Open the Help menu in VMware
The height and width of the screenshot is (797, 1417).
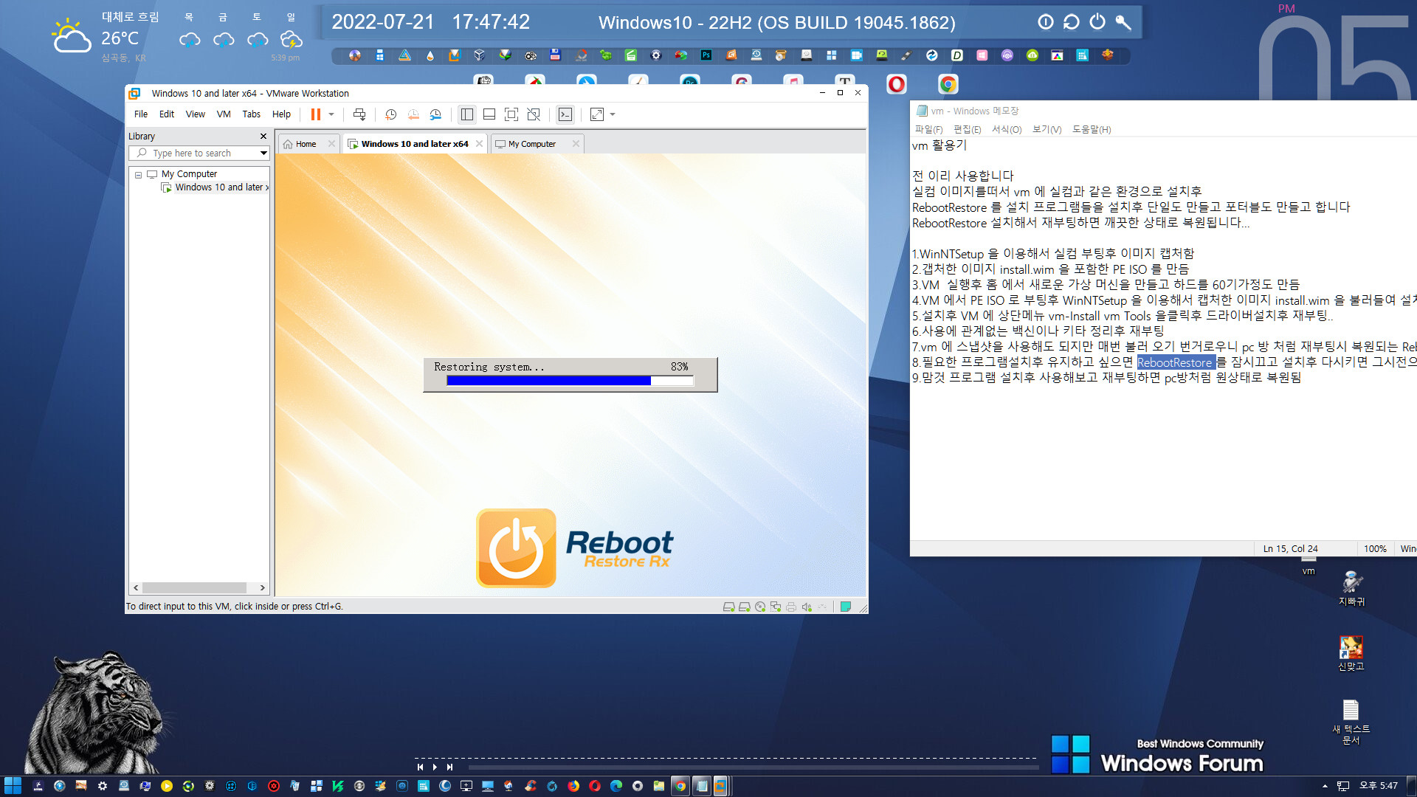coord(281,114)
